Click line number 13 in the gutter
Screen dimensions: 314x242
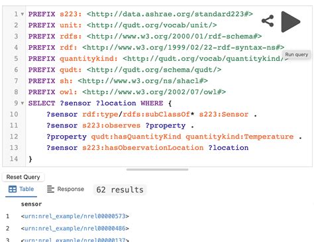click(x=14, y=148)
